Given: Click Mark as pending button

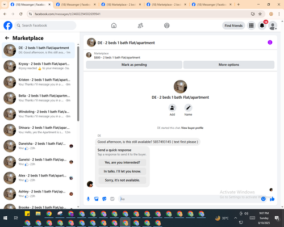Looking at the screenshot, I should [x=134, y=65].
